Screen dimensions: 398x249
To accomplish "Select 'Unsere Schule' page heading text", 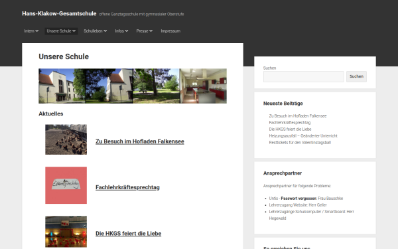I will [64, 56].
